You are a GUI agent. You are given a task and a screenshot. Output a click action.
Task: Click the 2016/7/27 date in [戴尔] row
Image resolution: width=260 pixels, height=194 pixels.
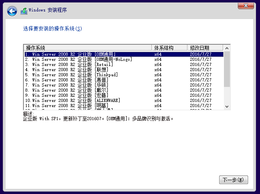point(201,90)
